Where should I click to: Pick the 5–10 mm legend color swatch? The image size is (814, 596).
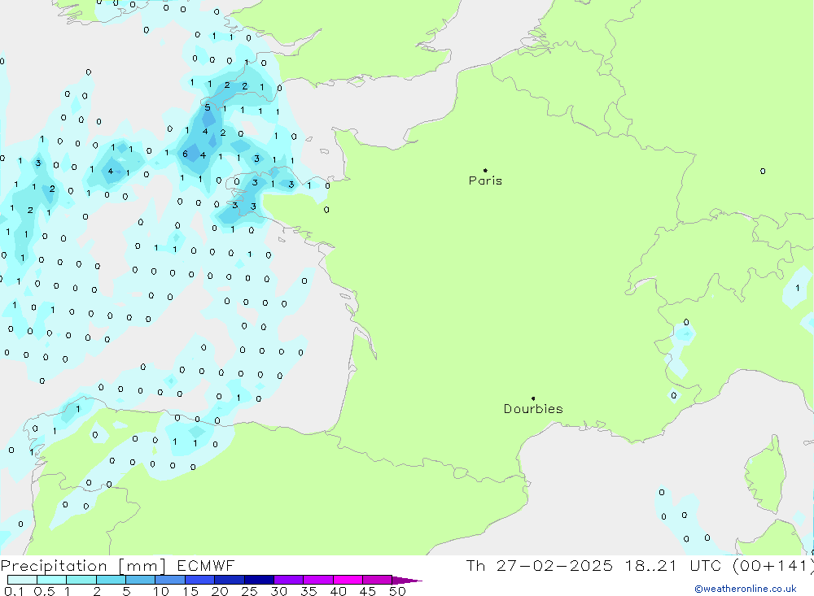(141, 580)
